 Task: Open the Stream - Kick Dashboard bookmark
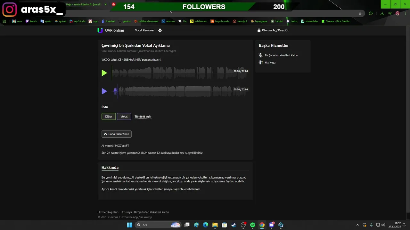click(x=336, y=21)
